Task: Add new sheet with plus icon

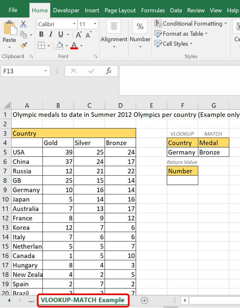Action: tap(144, 300)
